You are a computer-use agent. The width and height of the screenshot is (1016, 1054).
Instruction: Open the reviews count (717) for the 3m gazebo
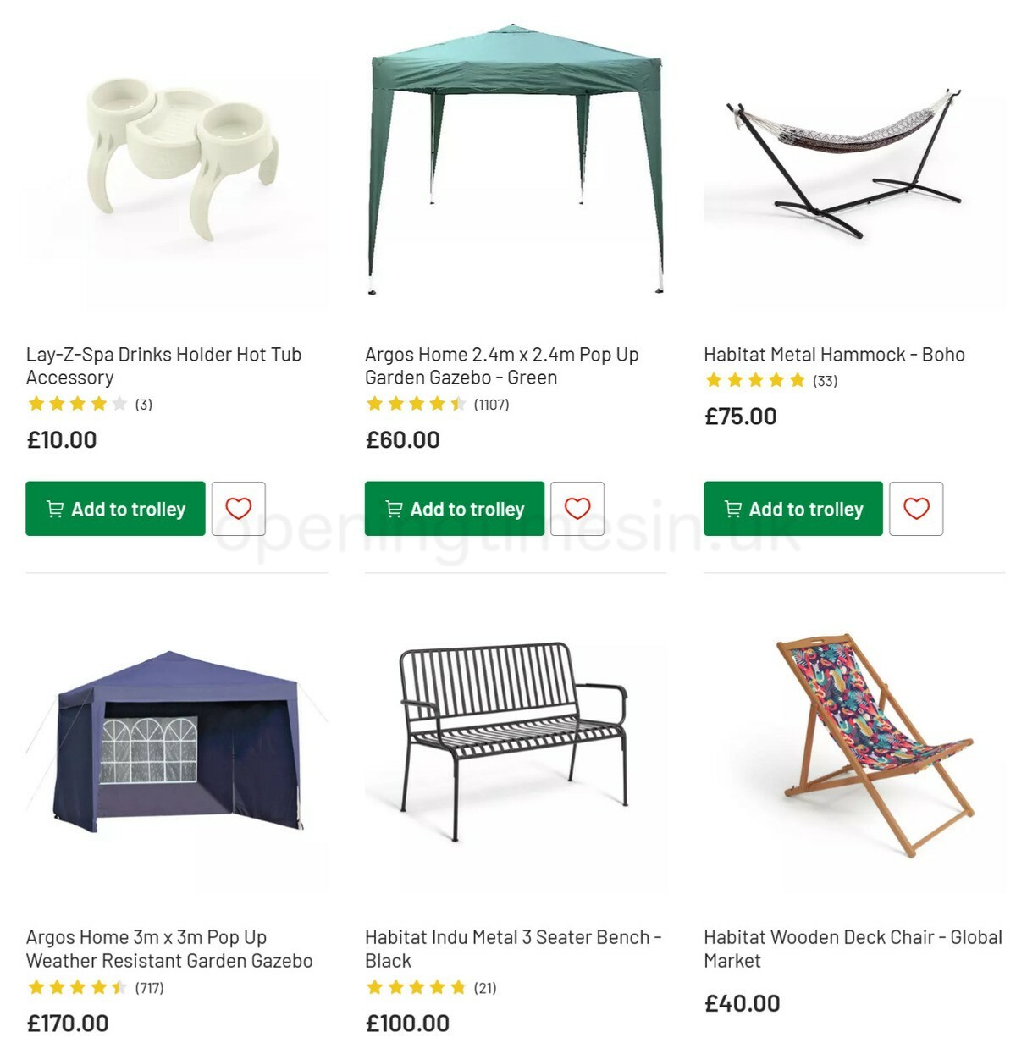point(150,987)
